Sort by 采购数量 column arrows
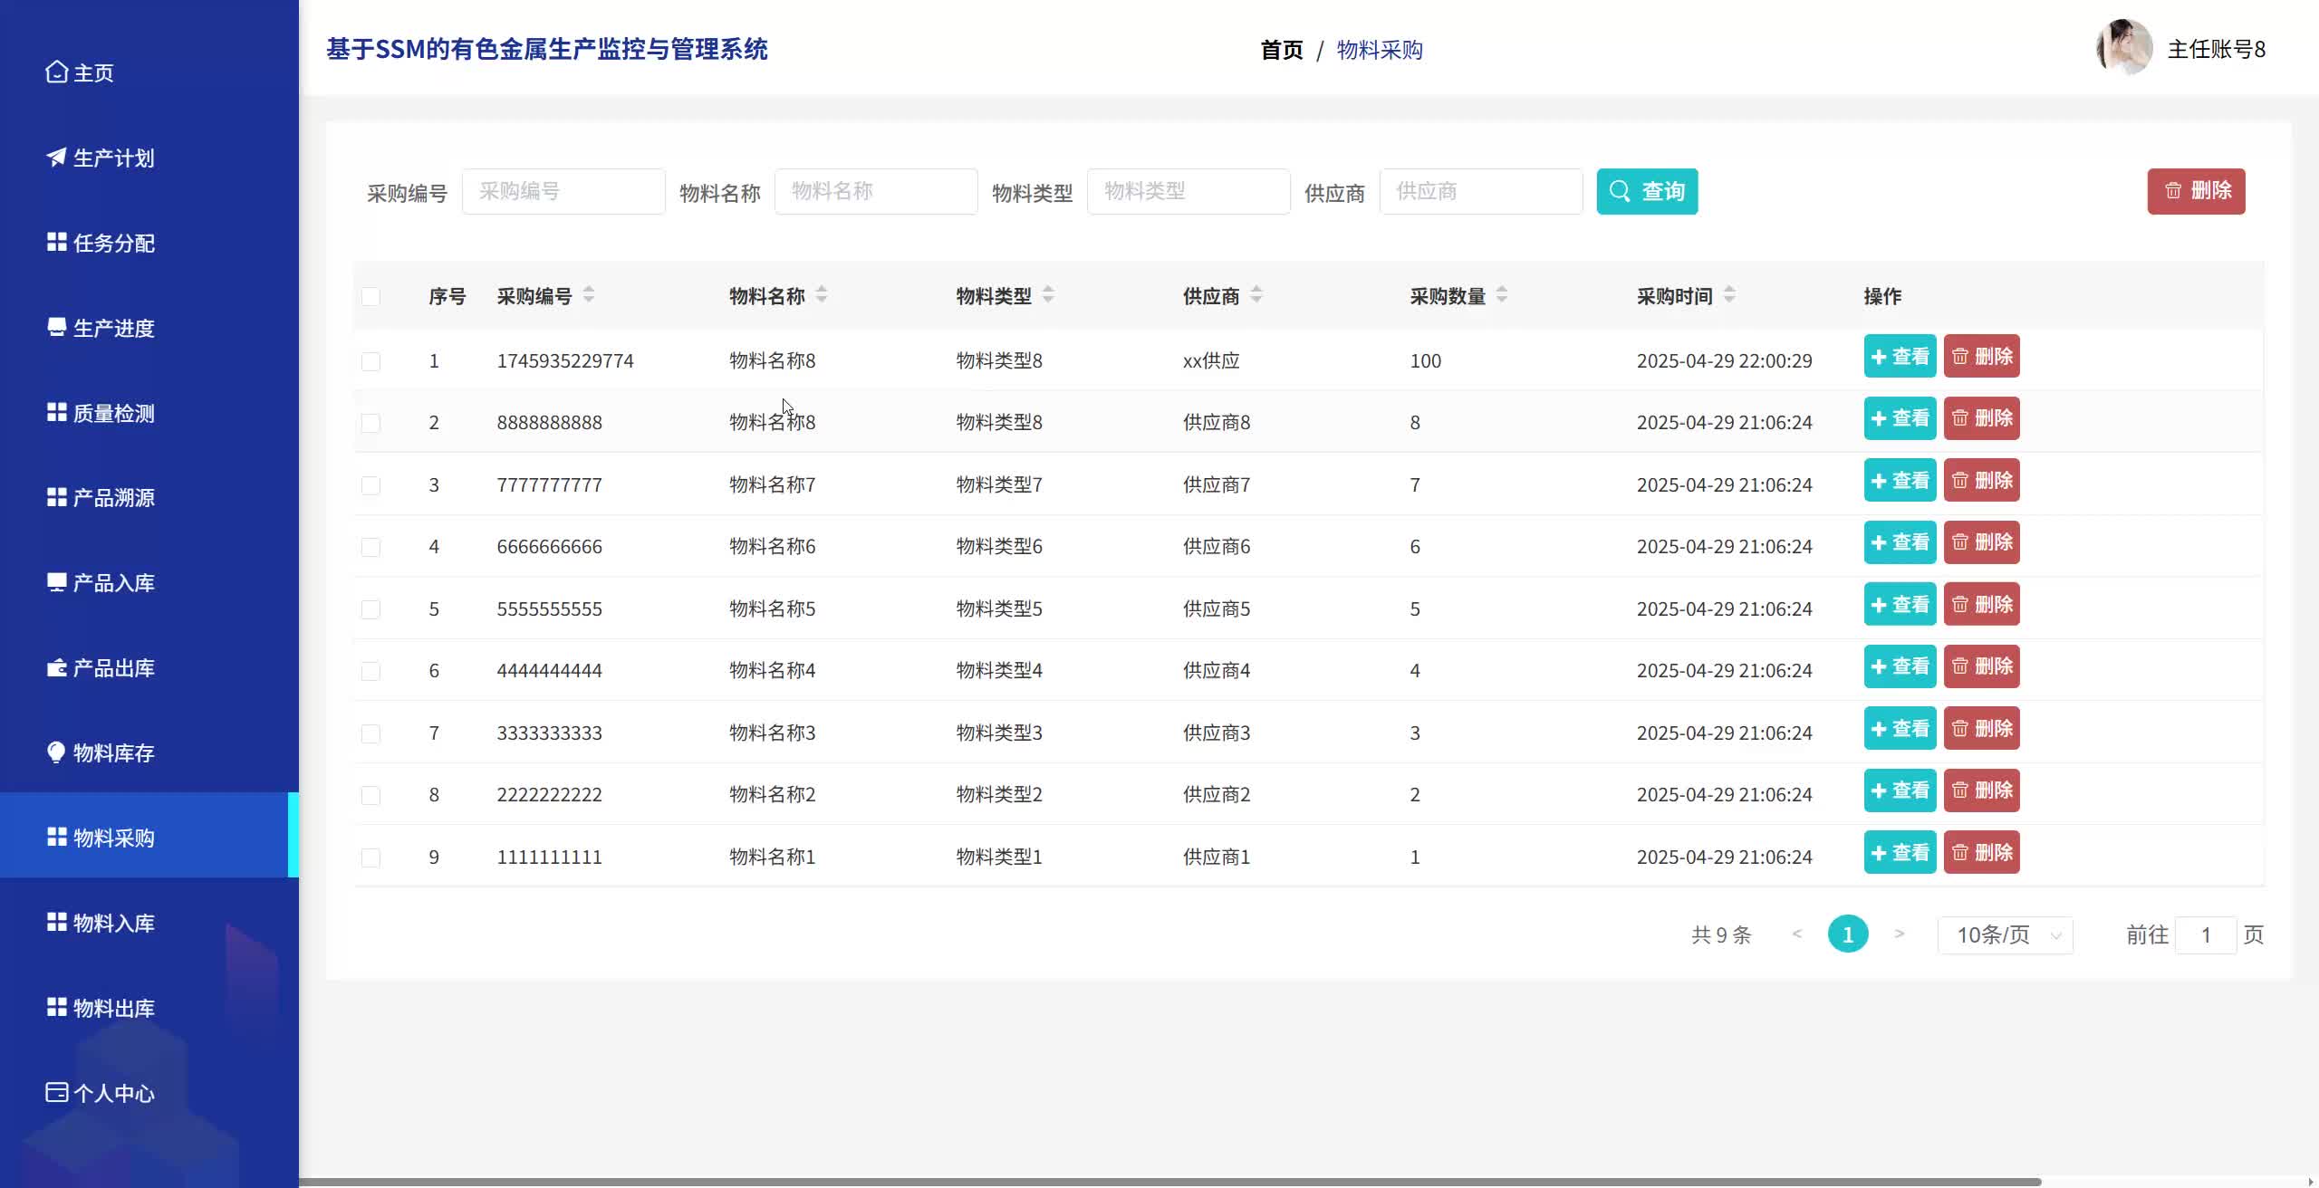 click(1501, 295)
